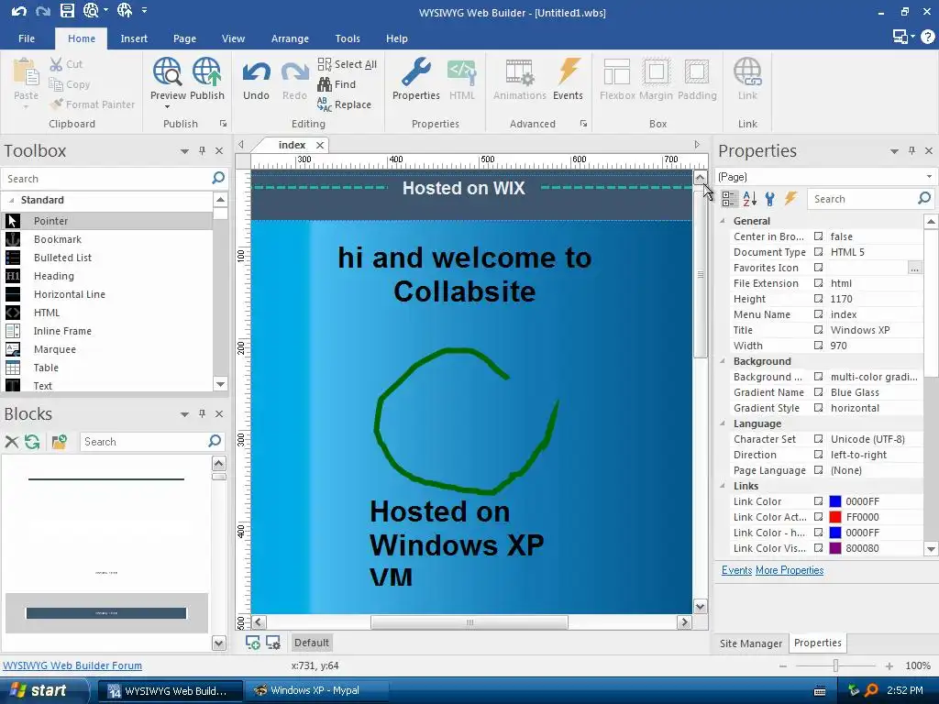Viewport: 939px width, 704px height.
Task: Click the Publish globe icon
Action: (207, 71)
